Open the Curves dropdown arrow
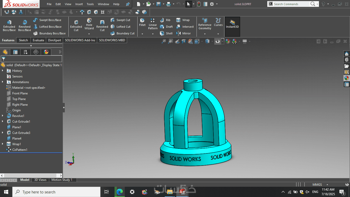This screenshot has width=350, height=197. coord(218,34)
